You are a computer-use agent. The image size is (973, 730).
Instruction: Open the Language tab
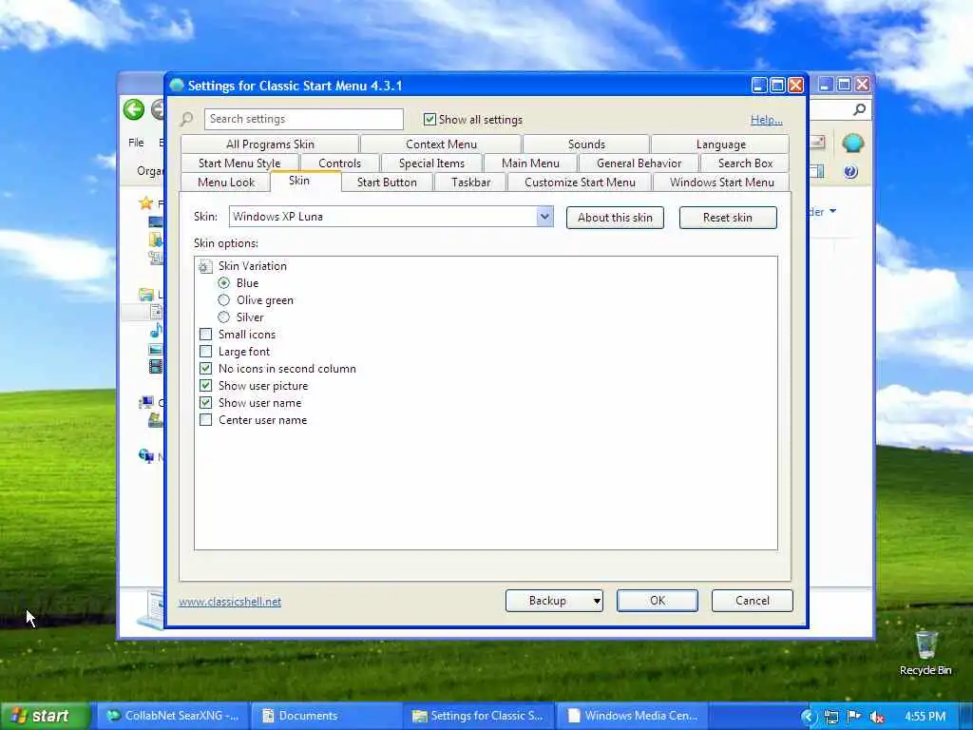coord(720,144)
